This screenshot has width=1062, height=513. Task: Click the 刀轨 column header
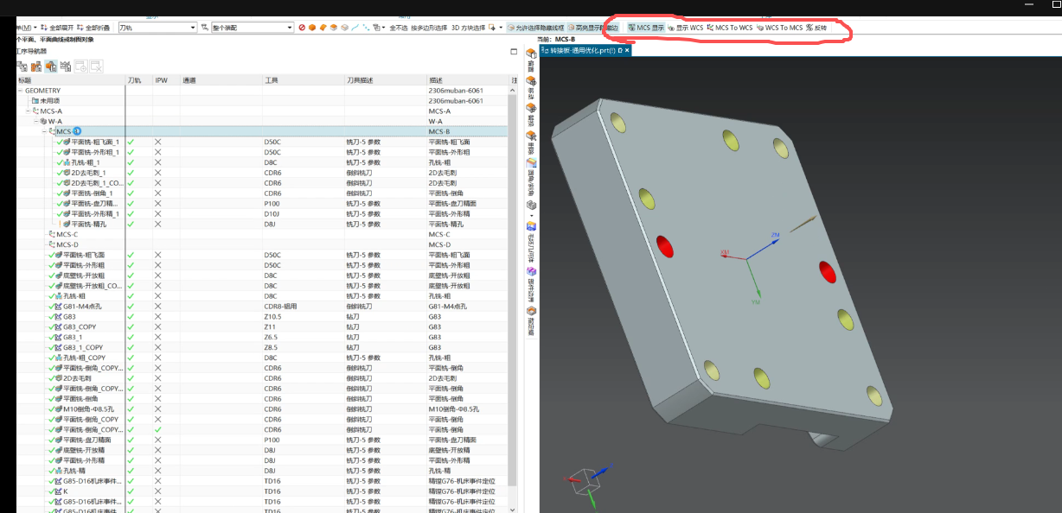pyautogui.click(x=138, y=80)
